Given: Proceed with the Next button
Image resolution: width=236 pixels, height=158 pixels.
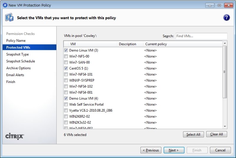Looking at the screenshot, I should pyautogui.click(x=174, y=150).
